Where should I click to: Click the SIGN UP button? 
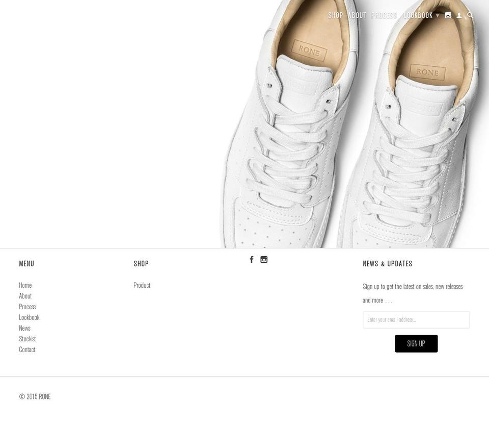(416, 343)
